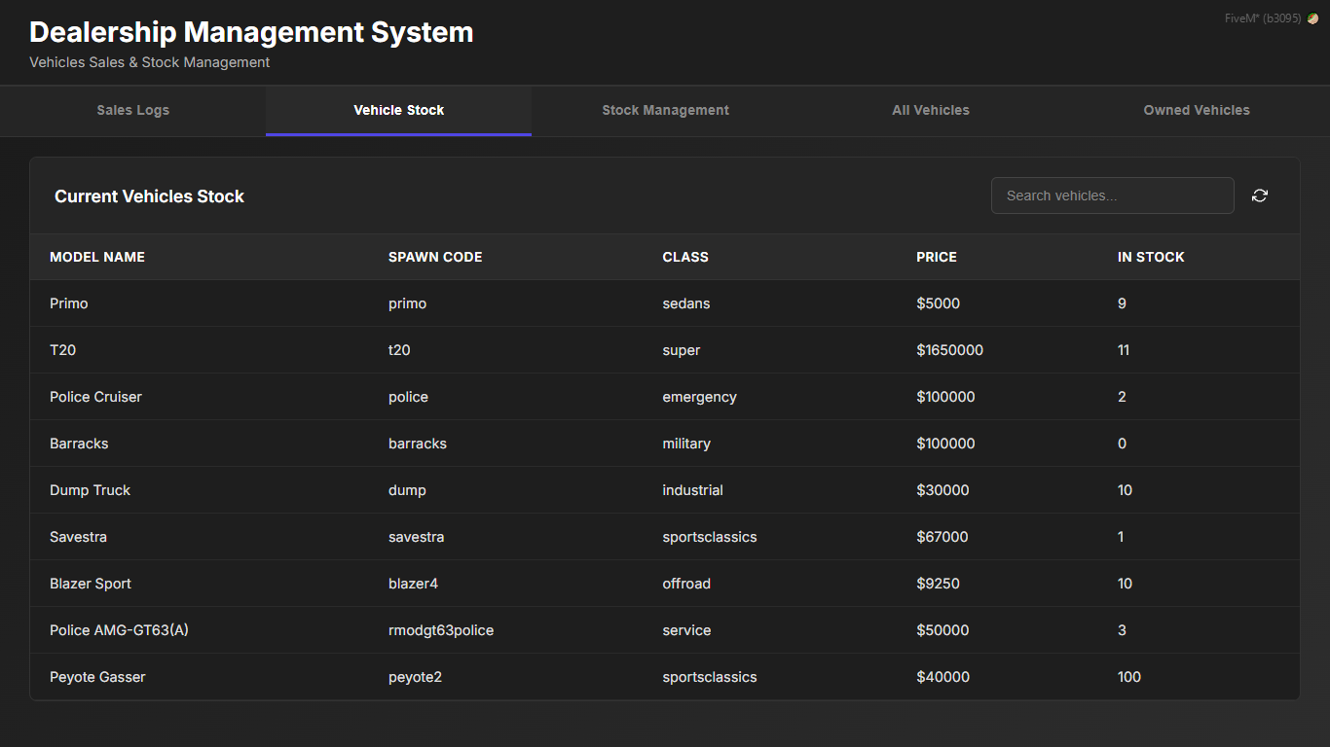The height and width of the screenshot is (747, 1330).
Task: Click the $1650000 price of T20
Action: [x=950, y=350]
